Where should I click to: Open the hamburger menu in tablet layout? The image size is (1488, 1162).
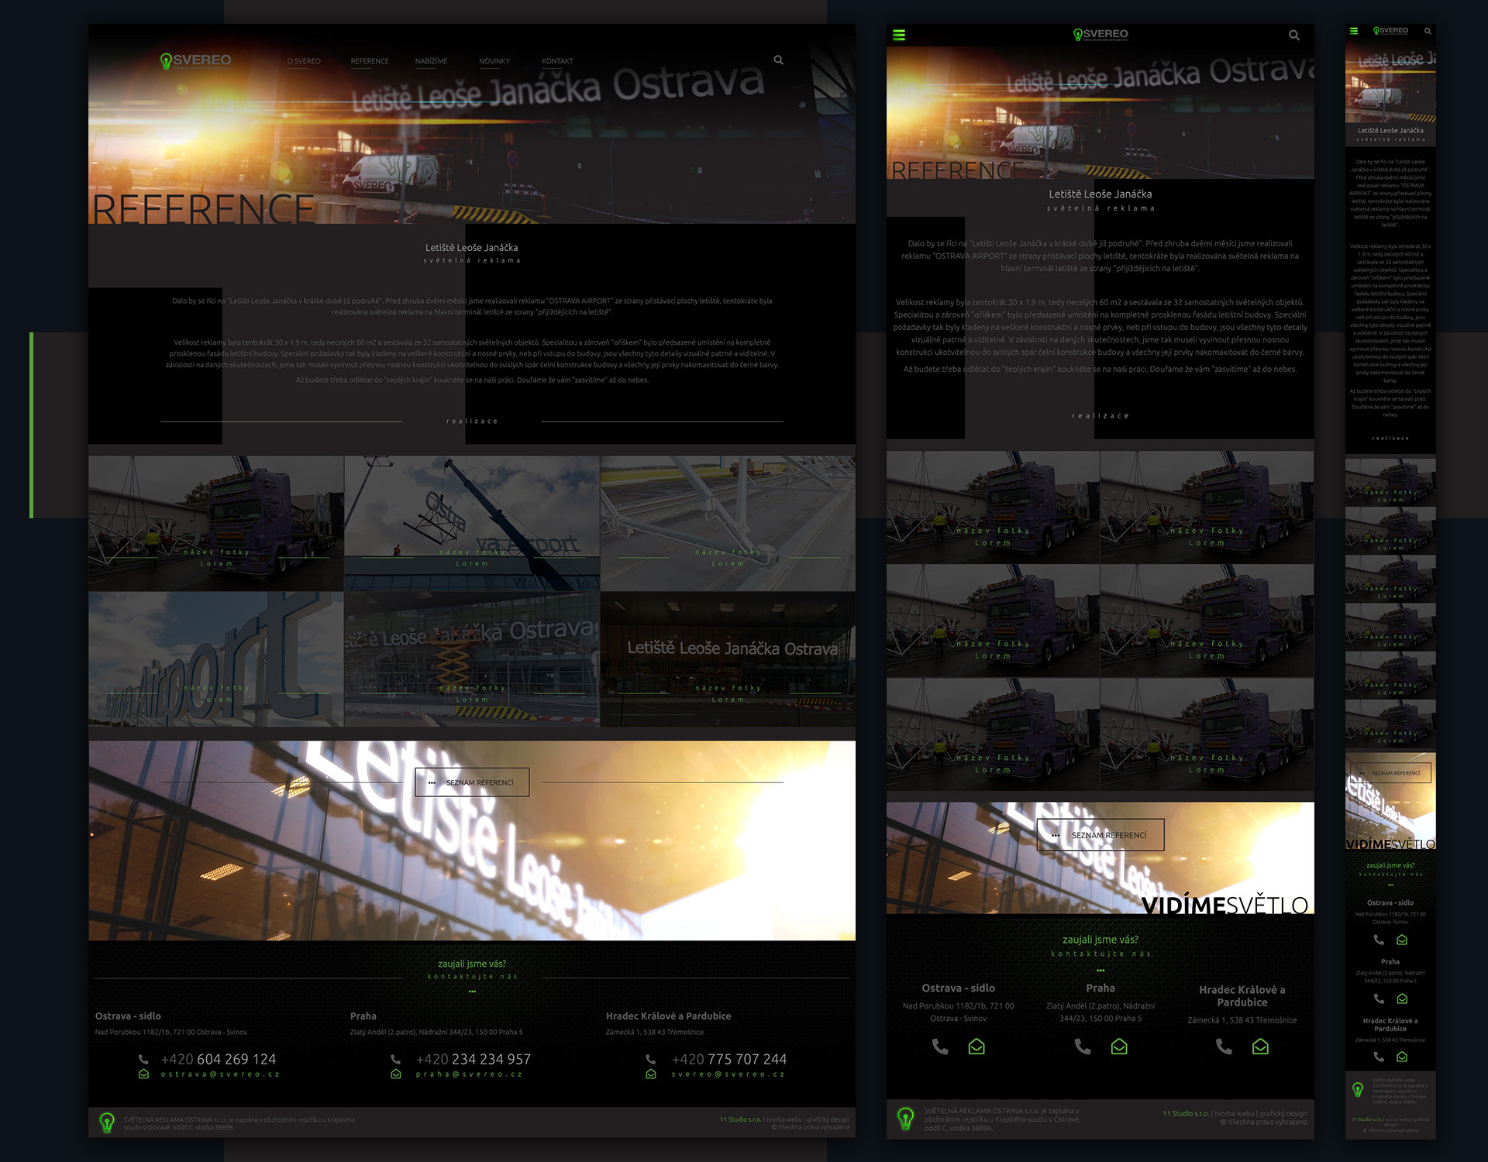pos(899,35)
